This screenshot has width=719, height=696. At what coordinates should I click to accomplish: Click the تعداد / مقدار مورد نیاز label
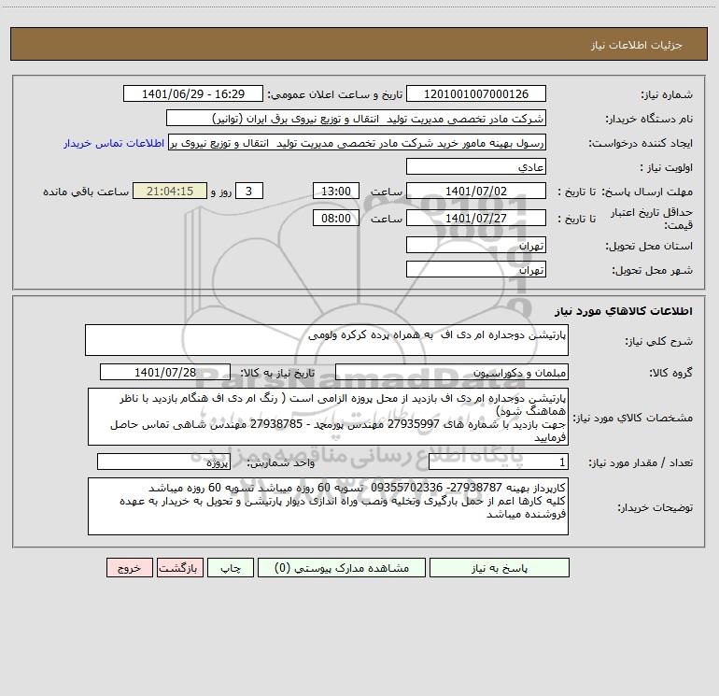tap(641, 463)
